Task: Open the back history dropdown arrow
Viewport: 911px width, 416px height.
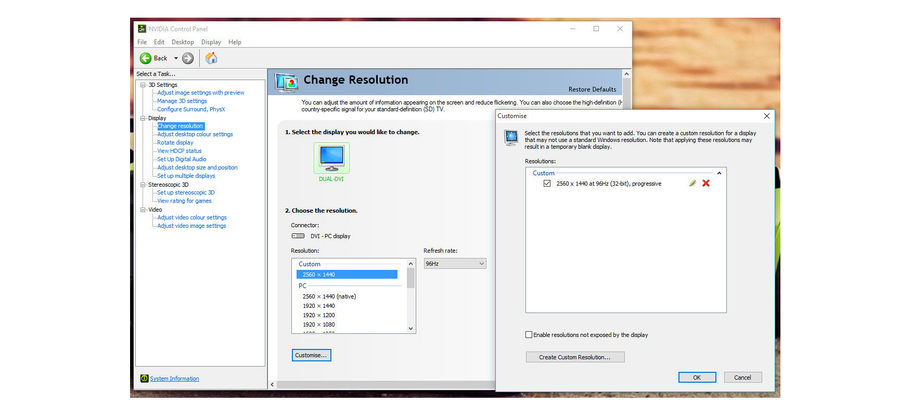Action: click(x=176, y=58)
